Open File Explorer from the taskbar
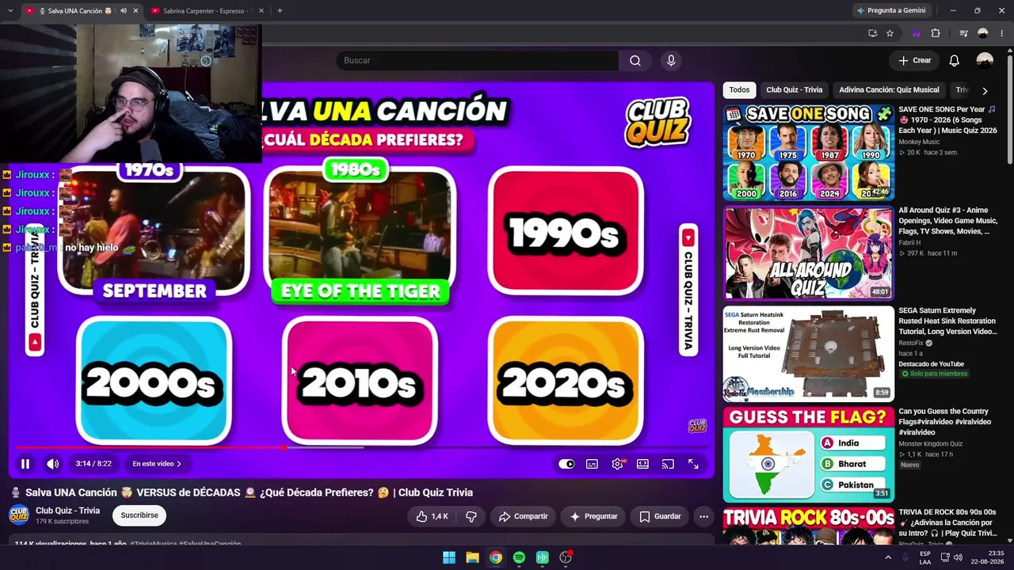Viewport: 1014px width, 570px height. pos(472,557)
